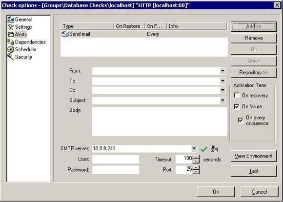This screenshot has height=202, width=283.
Task: Click View Environment button
Action: point(254,156)
